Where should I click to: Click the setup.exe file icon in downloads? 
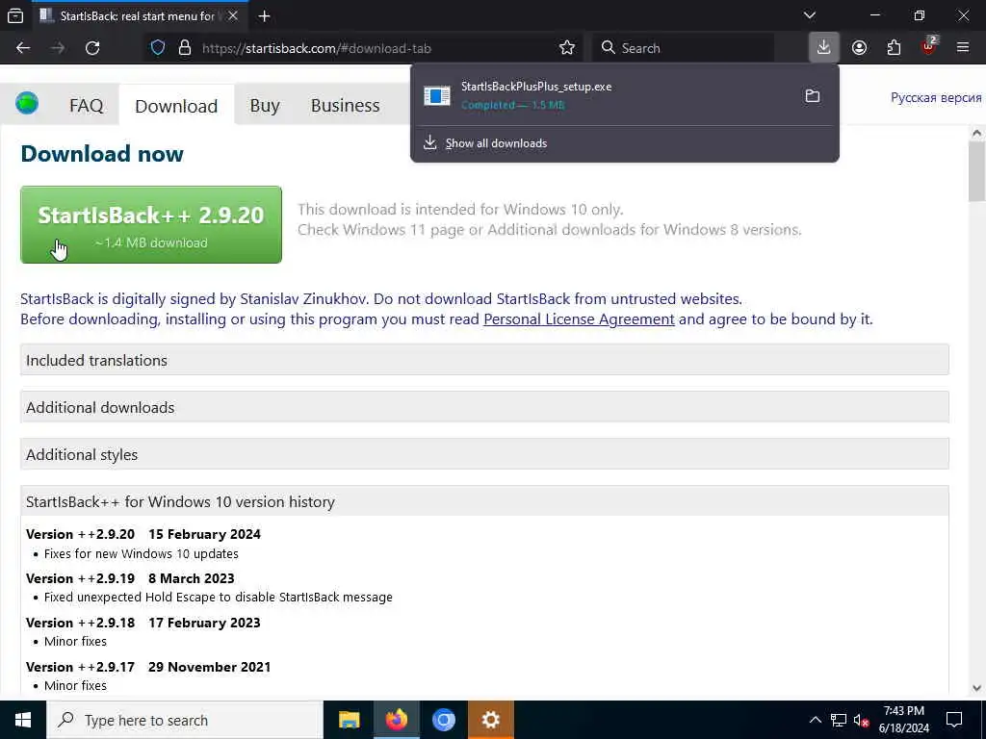click(x=437, y=95)
